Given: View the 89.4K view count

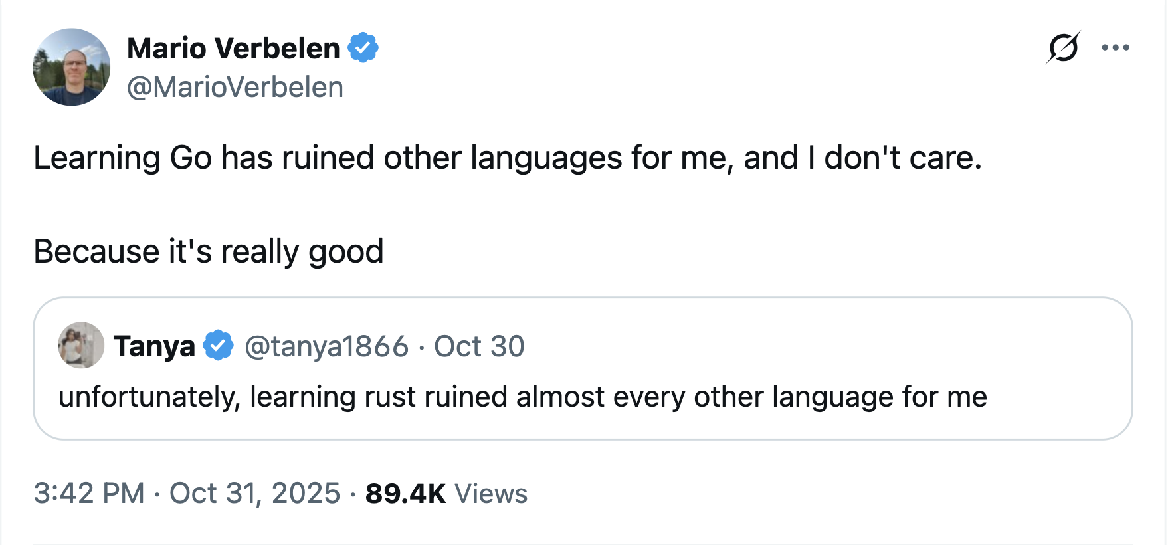Looking at the screenshot, I should [x=405, y=494].
